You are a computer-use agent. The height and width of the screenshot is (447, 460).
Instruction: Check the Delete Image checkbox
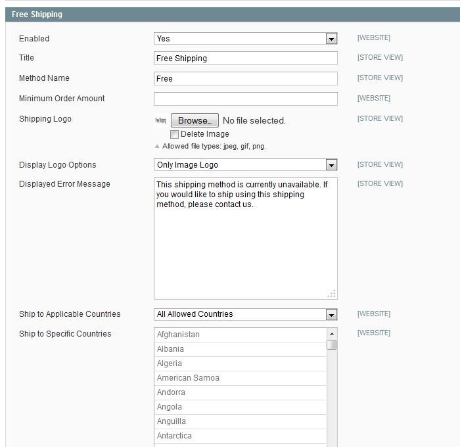pyautogui.click(x=174, y=134)
